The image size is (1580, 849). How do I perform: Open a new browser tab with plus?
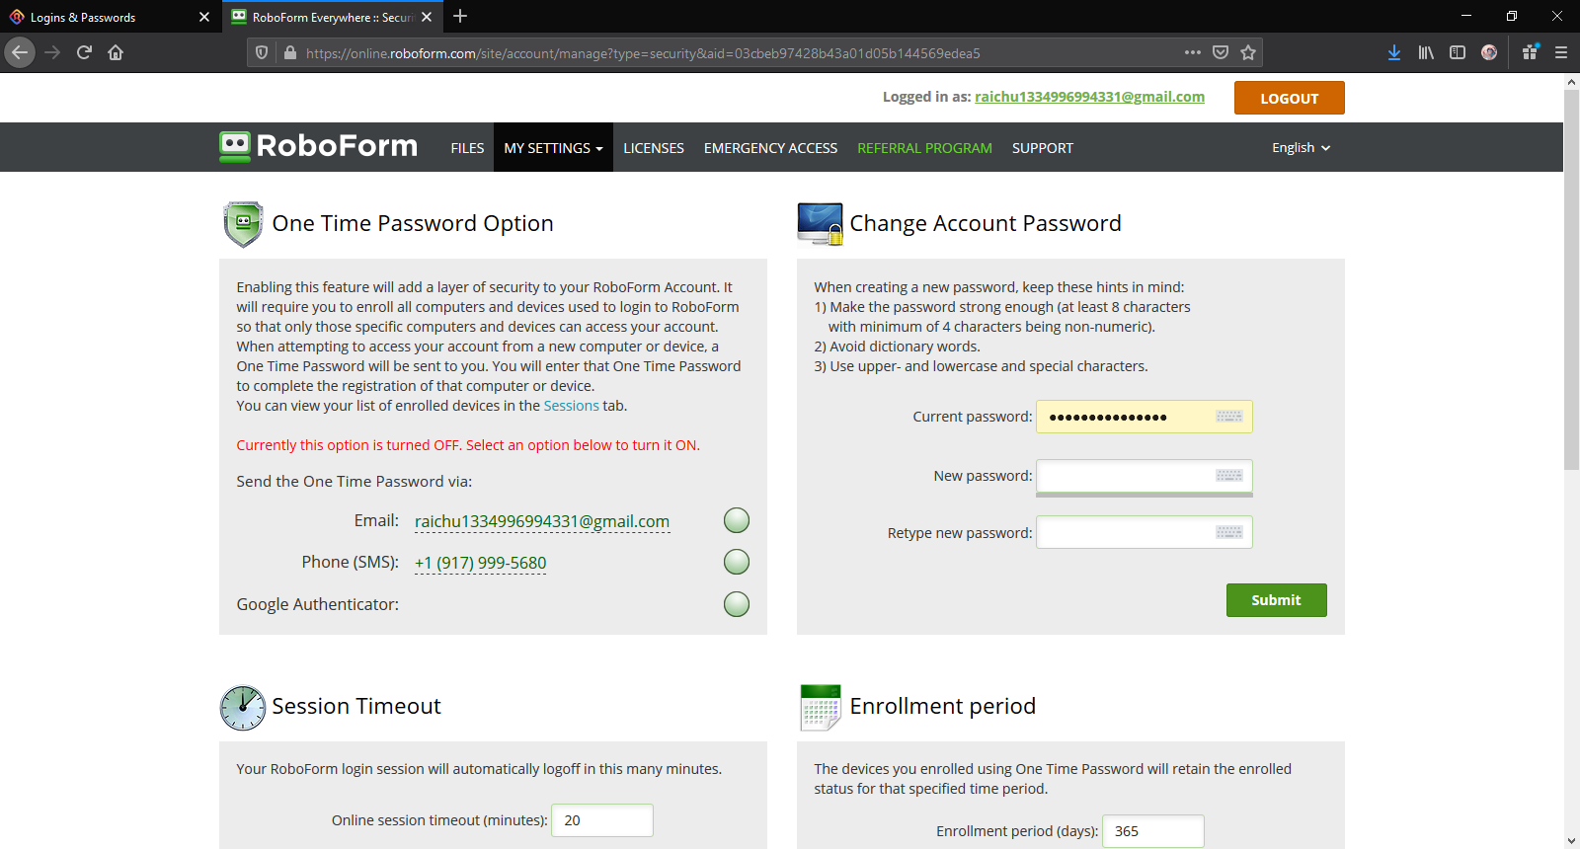click(x=460, y=16)
